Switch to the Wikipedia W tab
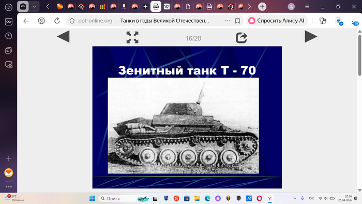This screenshot has height=204, width=362. 167,7
